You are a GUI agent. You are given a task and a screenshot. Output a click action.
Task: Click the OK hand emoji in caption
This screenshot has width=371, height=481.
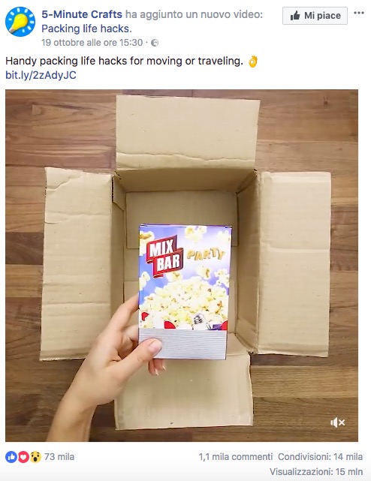point(252,62)
